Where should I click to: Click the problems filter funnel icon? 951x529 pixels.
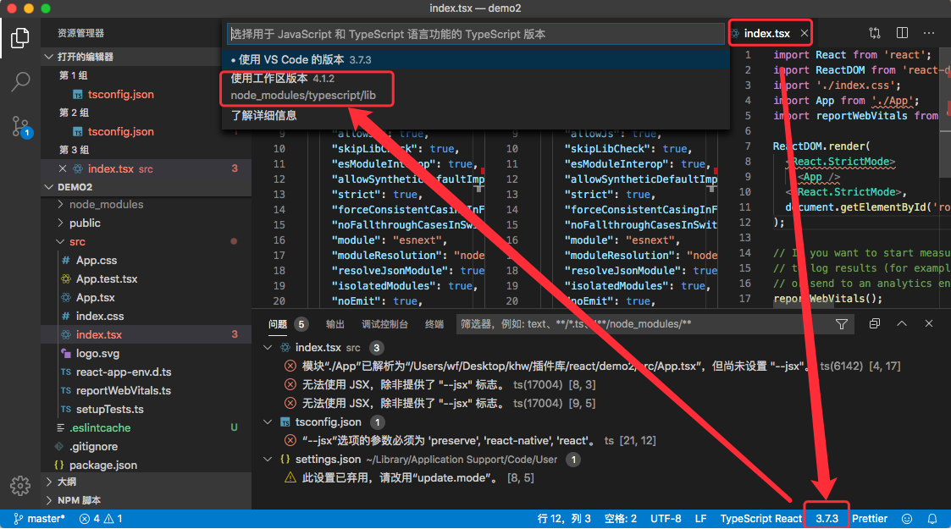coord(841,324)
